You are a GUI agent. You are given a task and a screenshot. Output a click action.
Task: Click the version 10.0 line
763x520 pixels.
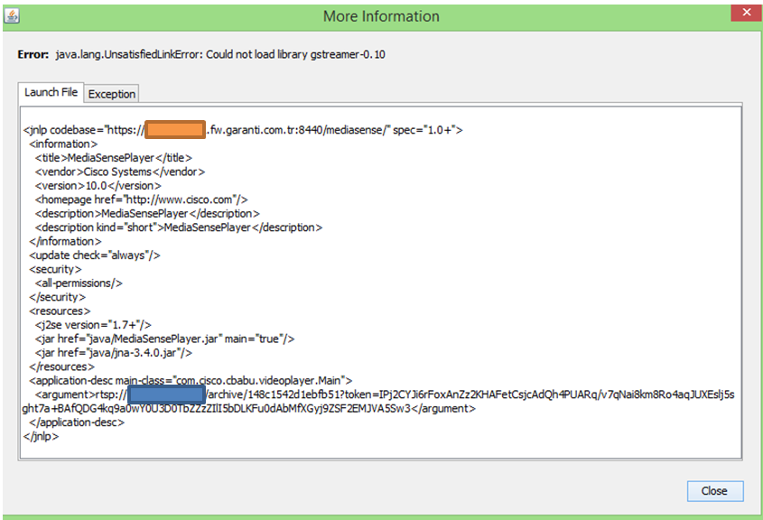click(x=98, y=186)
